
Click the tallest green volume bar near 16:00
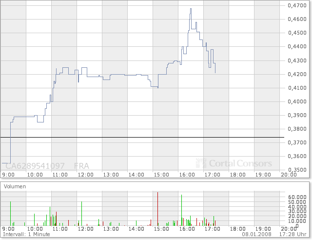tap(181, 210)
